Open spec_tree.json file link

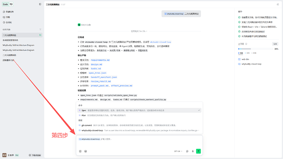tap(98, 73)
